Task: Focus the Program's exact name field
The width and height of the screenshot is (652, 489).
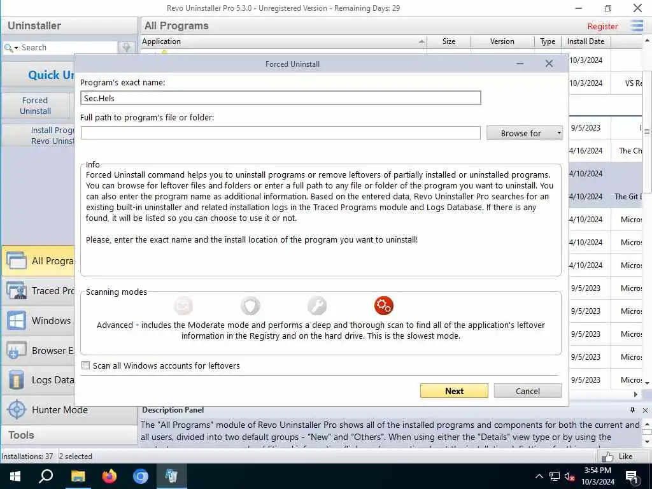Action: point(281,98)
